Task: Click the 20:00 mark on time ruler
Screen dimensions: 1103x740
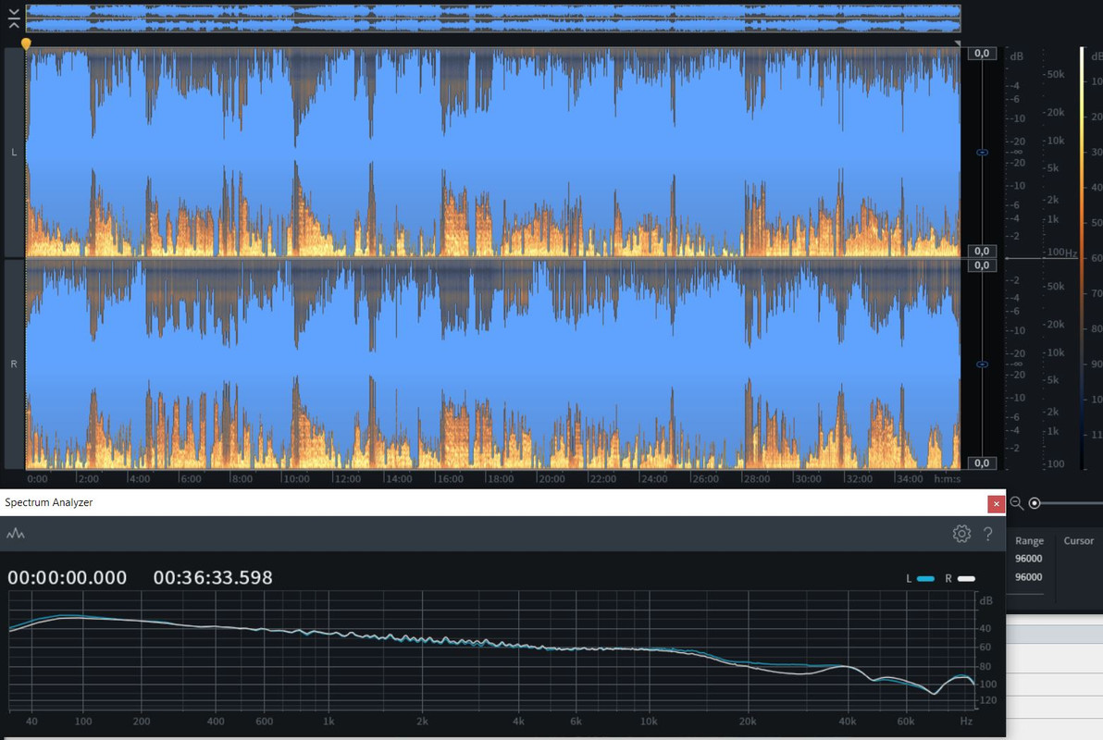Action: tap(551, 479)
